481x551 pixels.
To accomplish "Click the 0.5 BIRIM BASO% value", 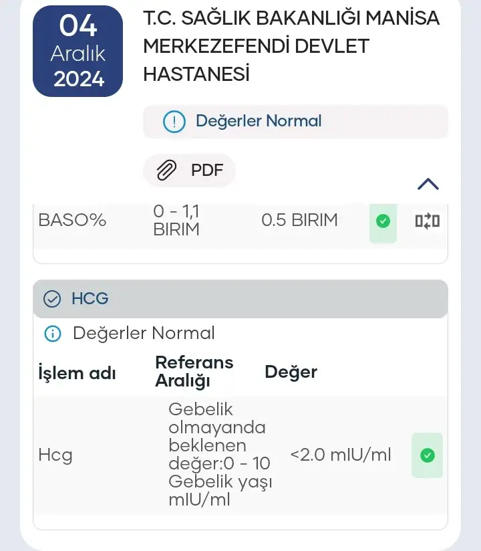I will (299, 220).
